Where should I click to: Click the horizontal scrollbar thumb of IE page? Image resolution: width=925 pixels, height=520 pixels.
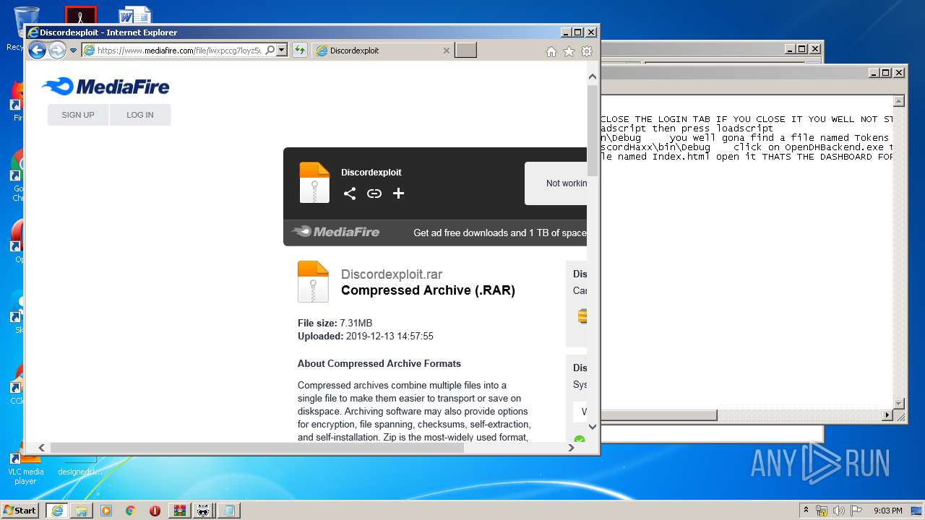(x=257, y=448)
